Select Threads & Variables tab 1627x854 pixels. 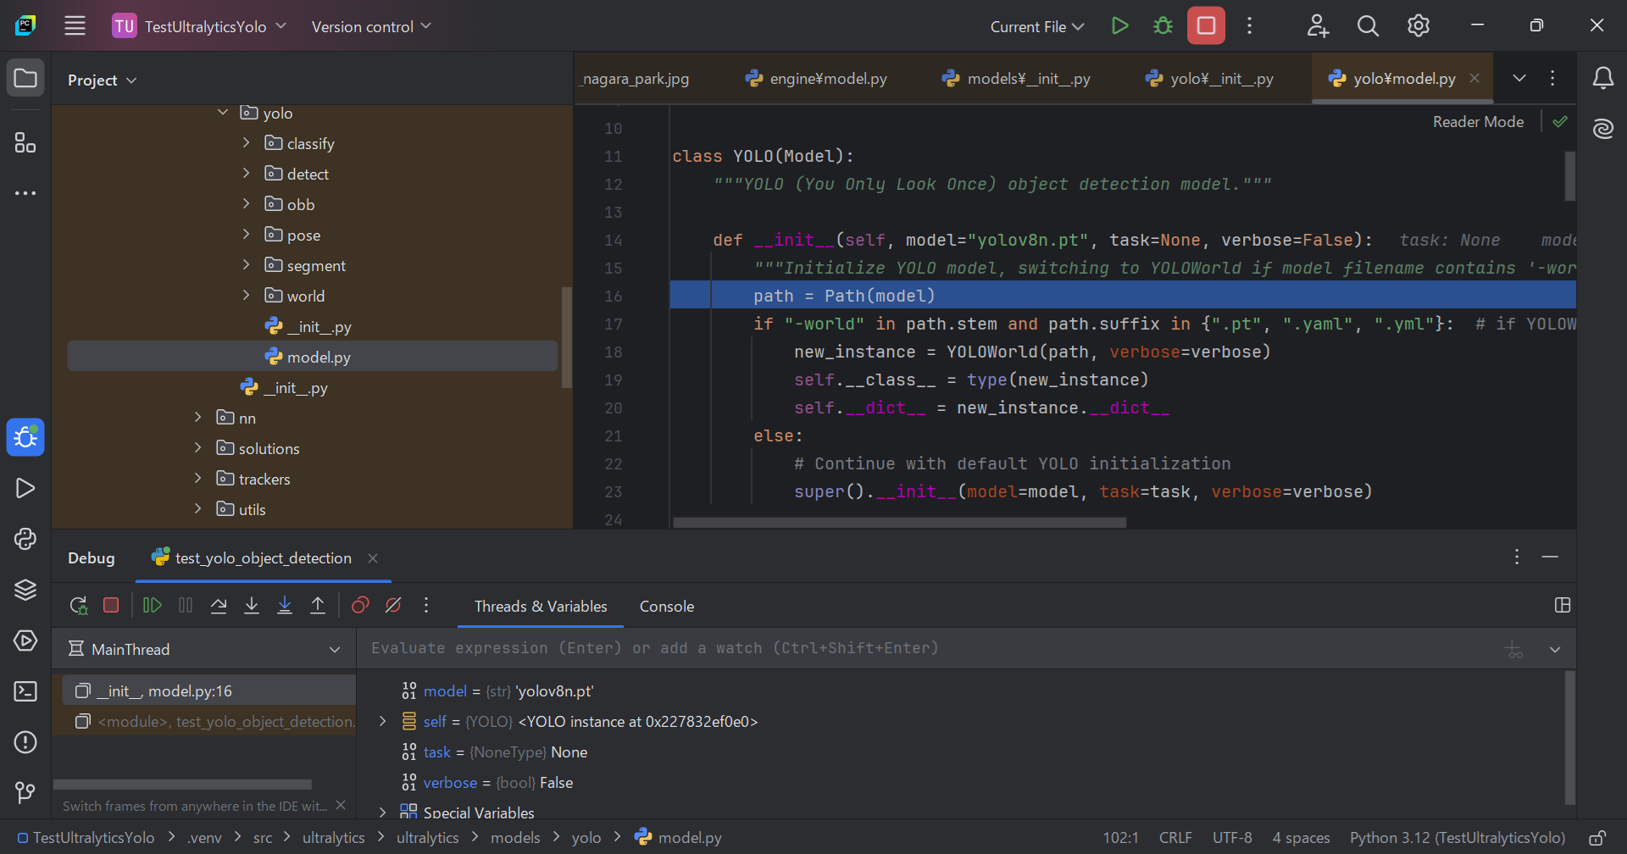click(541, 607)
